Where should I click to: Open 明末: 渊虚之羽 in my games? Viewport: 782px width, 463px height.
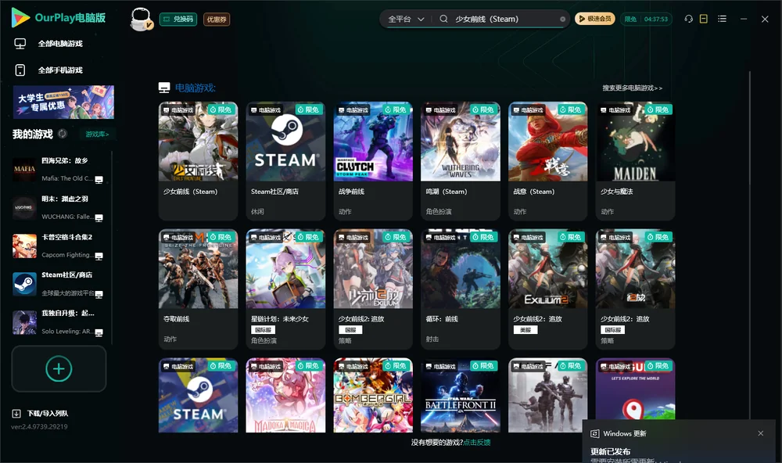(57, 207)
